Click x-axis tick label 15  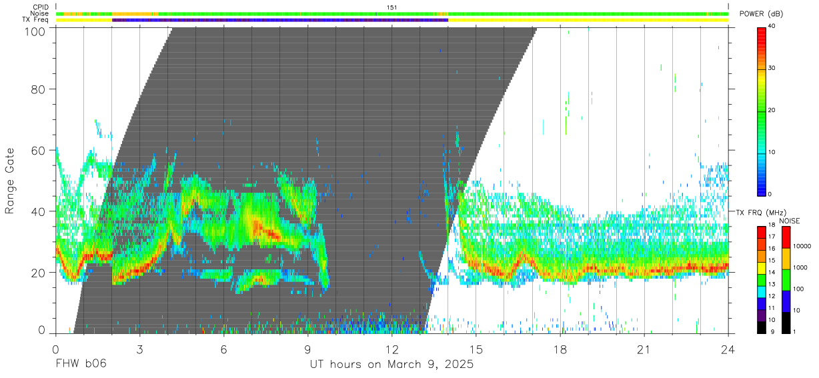tap(476, 349)
